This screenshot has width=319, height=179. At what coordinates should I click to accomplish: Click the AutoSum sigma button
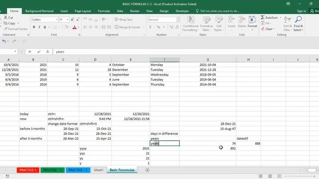269,18
